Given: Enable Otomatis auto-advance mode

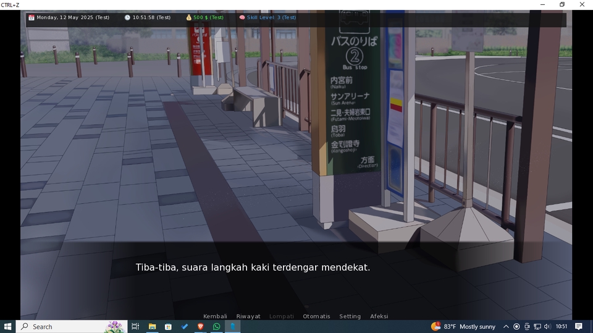Looking at the screenshot, I should coord(316,316).
